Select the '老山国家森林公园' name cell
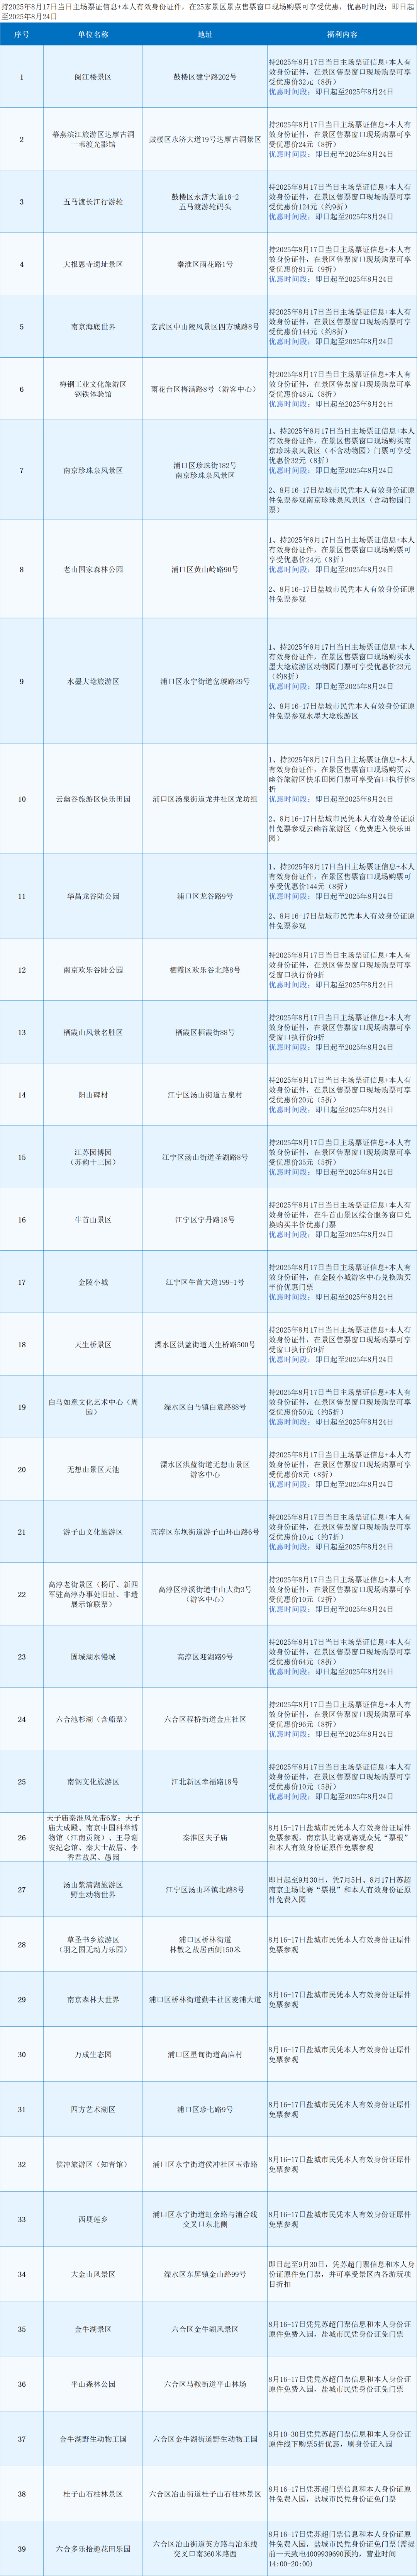The image size is (417, 2576). point(93,569)
